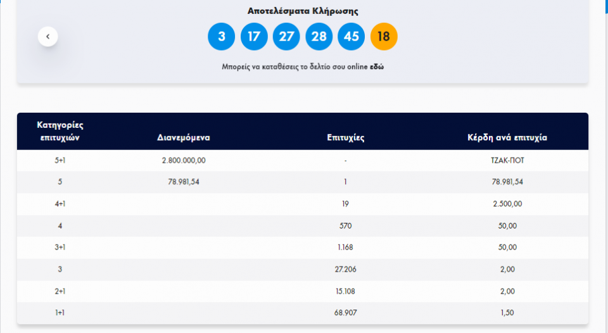
Task: Select the 1+1 category row label
Action: [60, 313]
